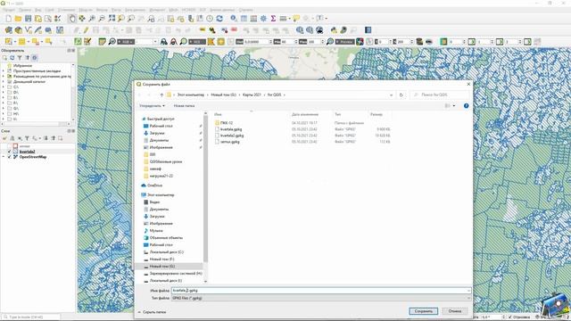Click the New Shapefile Layer icon
The image size is (571, 321).
pyautogui.click(x=28, y=30)
